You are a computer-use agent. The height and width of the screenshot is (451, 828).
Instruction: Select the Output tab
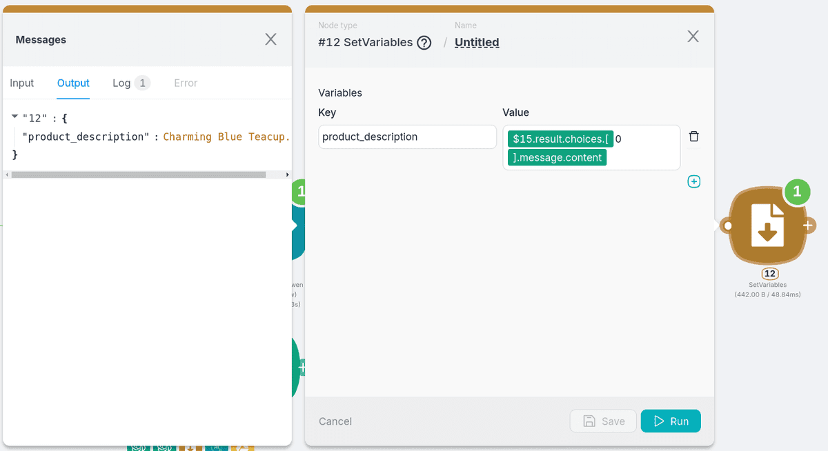tap(73, 83)
